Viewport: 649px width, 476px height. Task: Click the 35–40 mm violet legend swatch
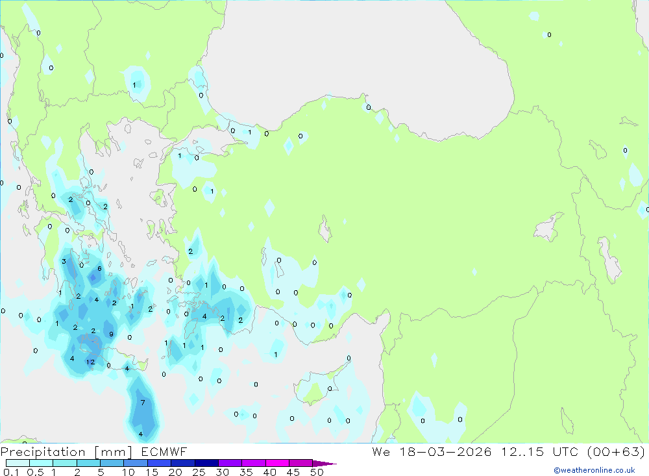coord(254,463)
